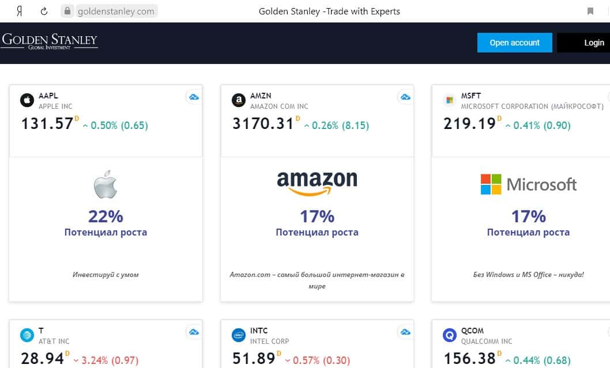
Task: Click the cloud icon on INTC card
Action: 405,332
